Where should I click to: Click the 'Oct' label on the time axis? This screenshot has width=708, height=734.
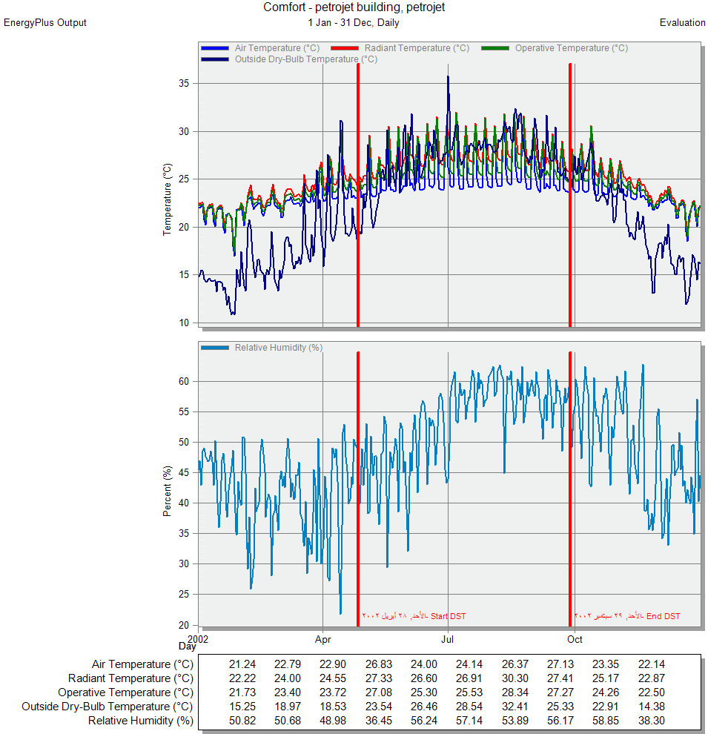tap(575, 639)
